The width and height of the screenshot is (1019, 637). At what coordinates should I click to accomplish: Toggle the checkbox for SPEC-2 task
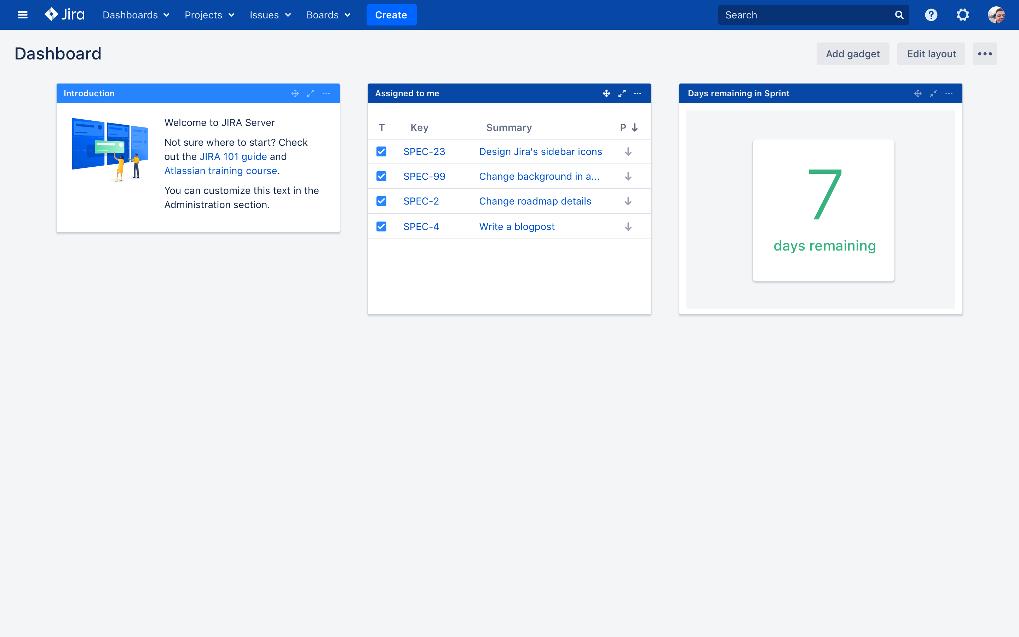point(381,201)
